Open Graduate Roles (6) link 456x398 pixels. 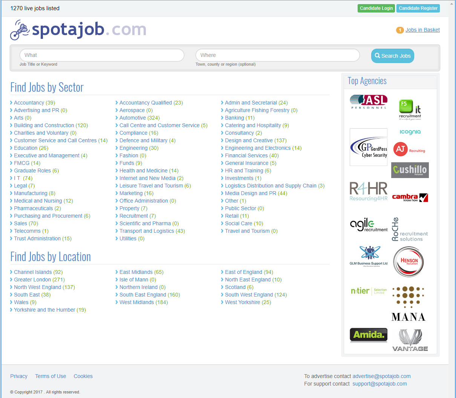click(36, 171)
